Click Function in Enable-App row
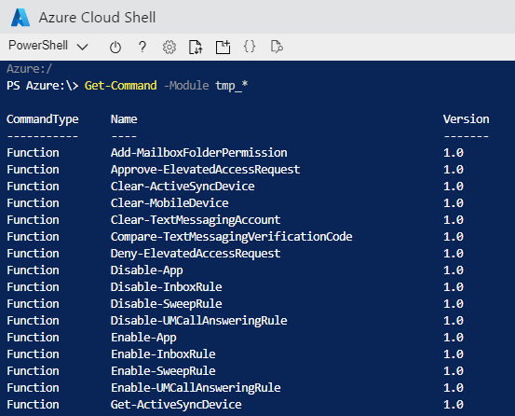This screenshot has width=515, height=416. click(x=33, y=338)
